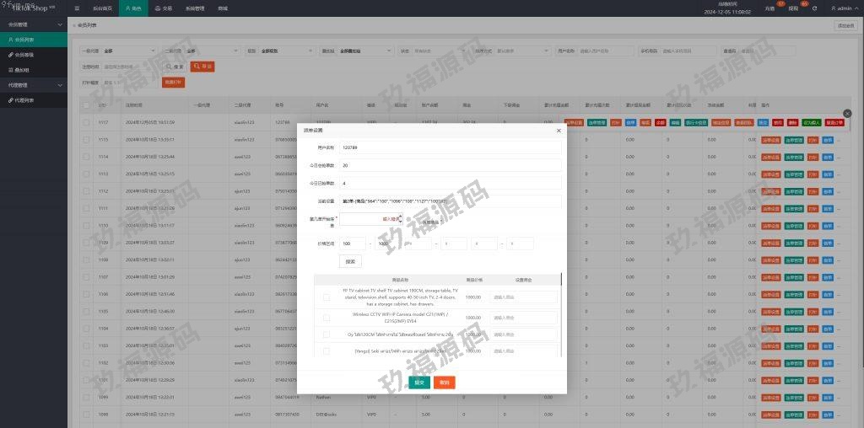Open the 系统管理 top menu

tap(195, 8)
